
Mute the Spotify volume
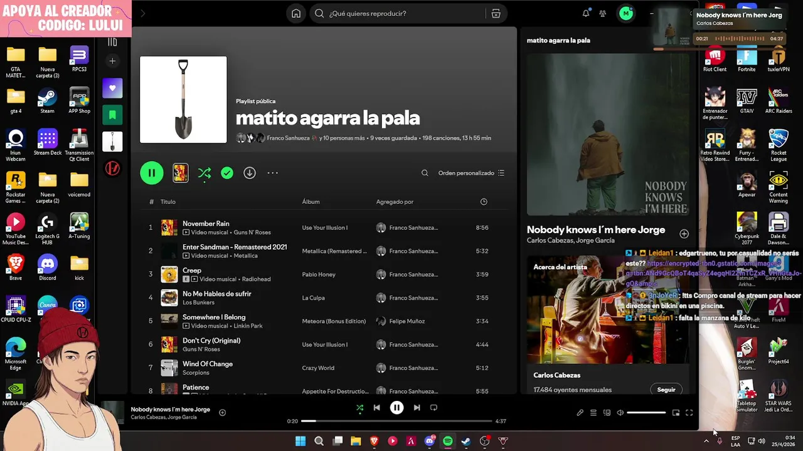(620, 413)
